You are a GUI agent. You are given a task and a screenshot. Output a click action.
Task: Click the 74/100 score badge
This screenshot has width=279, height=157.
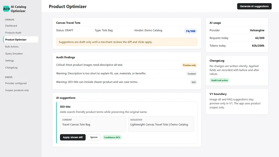pyautogui.click(x=190, y=31)
